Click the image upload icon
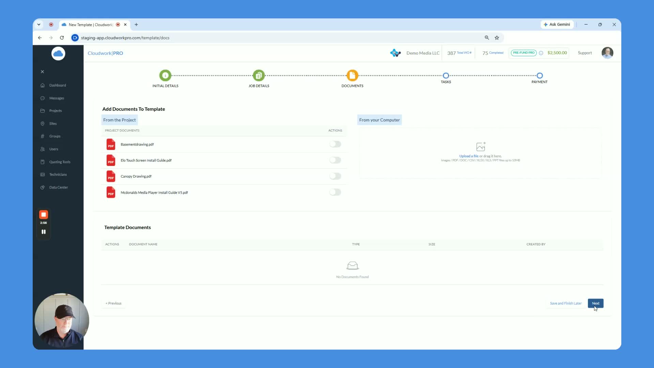This screenshot has width=654, height=368. click(x=481, y=147)
